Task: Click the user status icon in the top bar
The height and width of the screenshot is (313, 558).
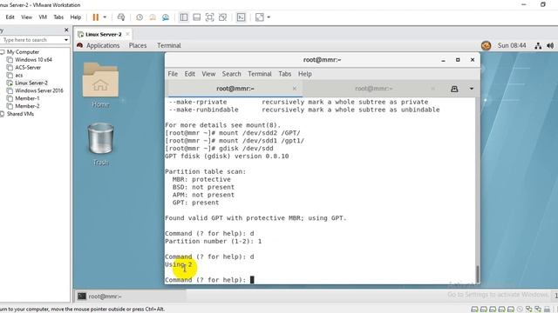Action: click(487, 45)
